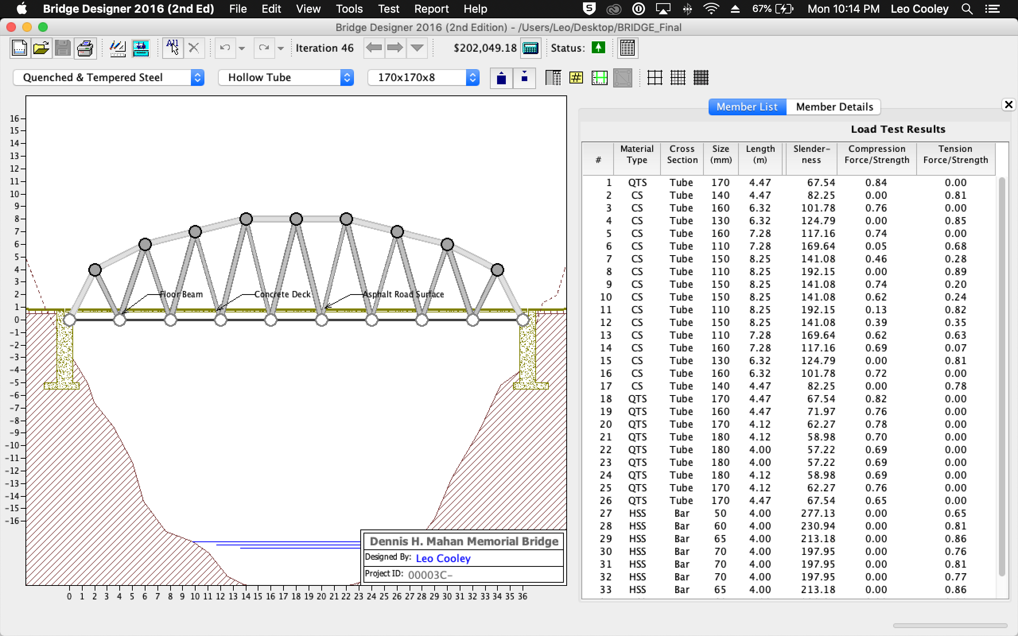This screenshot has width=1018, height=636.
Task: Undo the last action
Action: [x=225, y=48]
